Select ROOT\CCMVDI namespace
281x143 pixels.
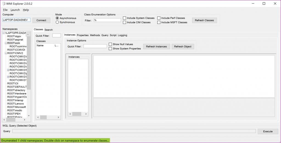[16, 50]
